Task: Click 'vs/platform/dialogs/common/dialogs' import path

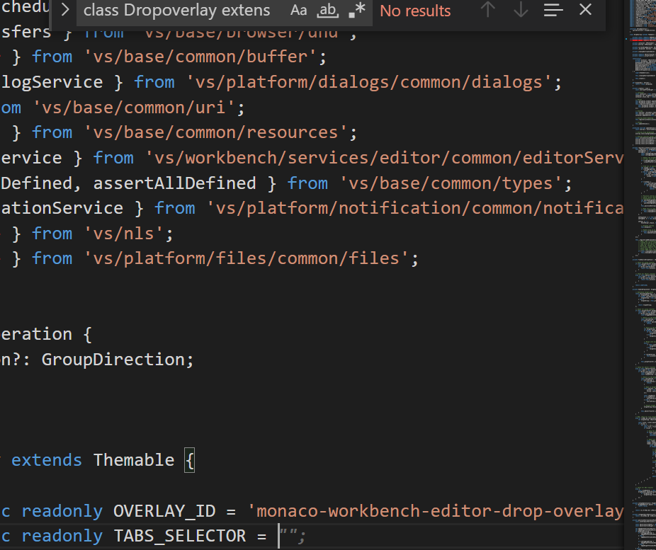Action: (x=369, y=82)
